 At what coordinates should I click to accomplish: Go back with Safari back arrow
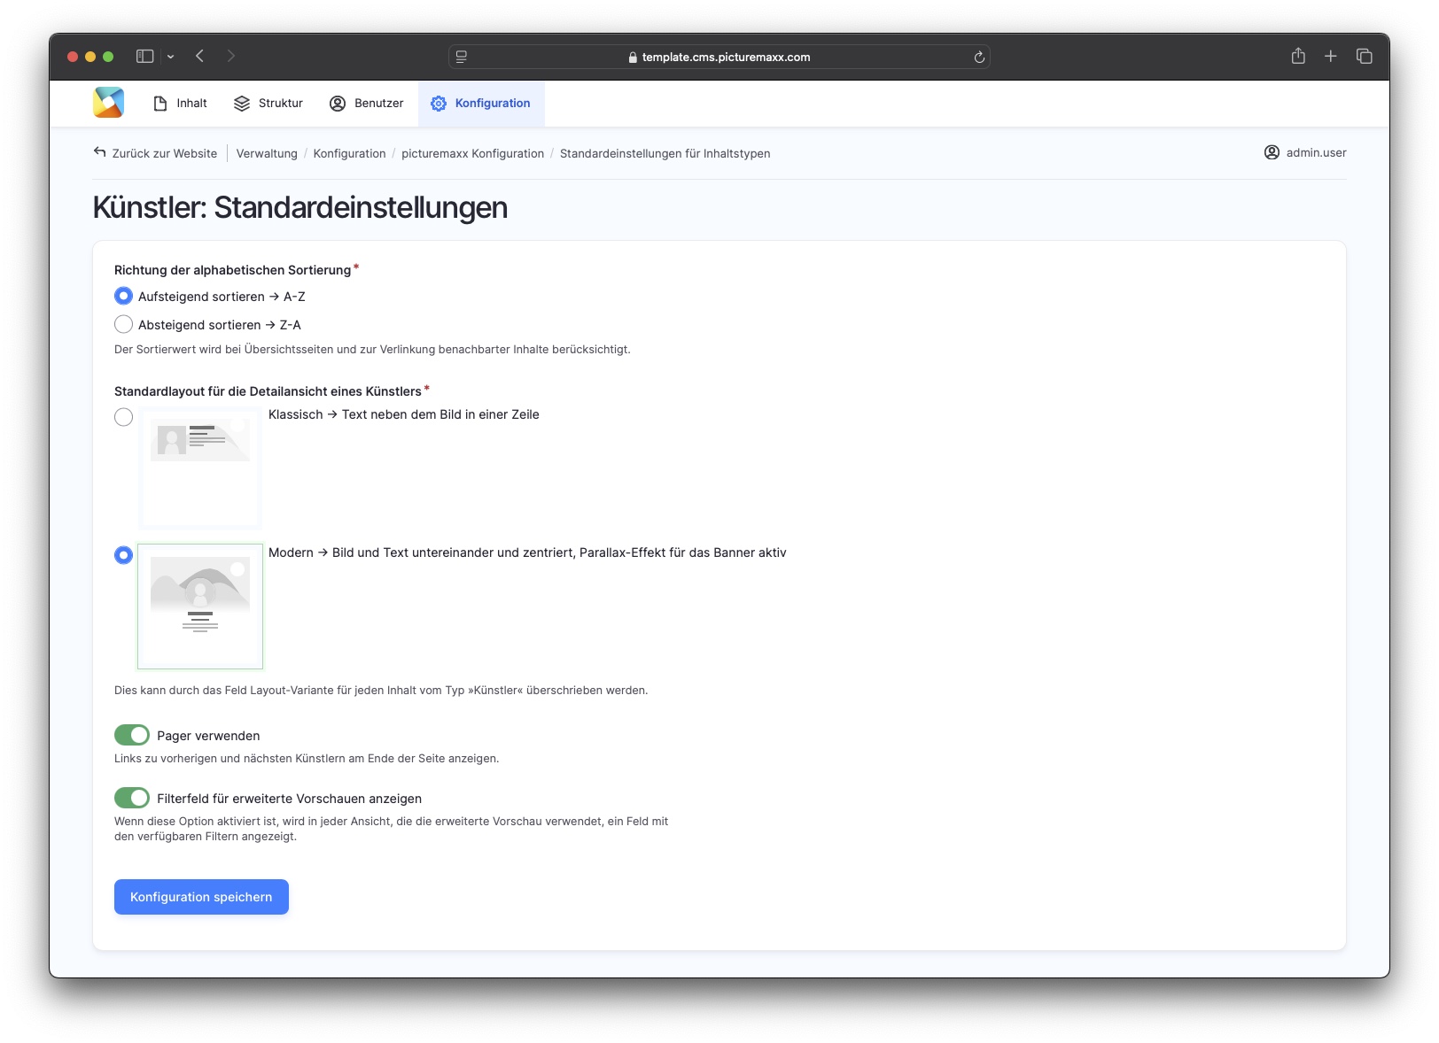click(x=200, y=57)
